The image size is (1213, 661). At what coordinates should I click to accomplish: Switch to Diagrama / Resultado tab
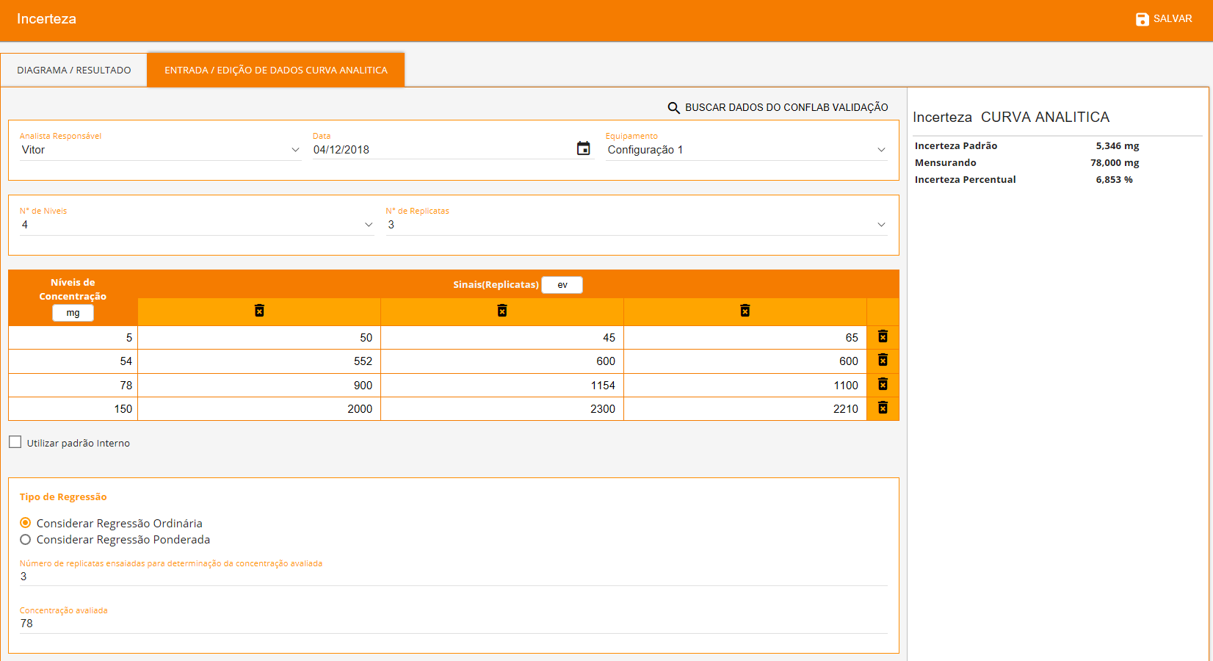(74, 71)
